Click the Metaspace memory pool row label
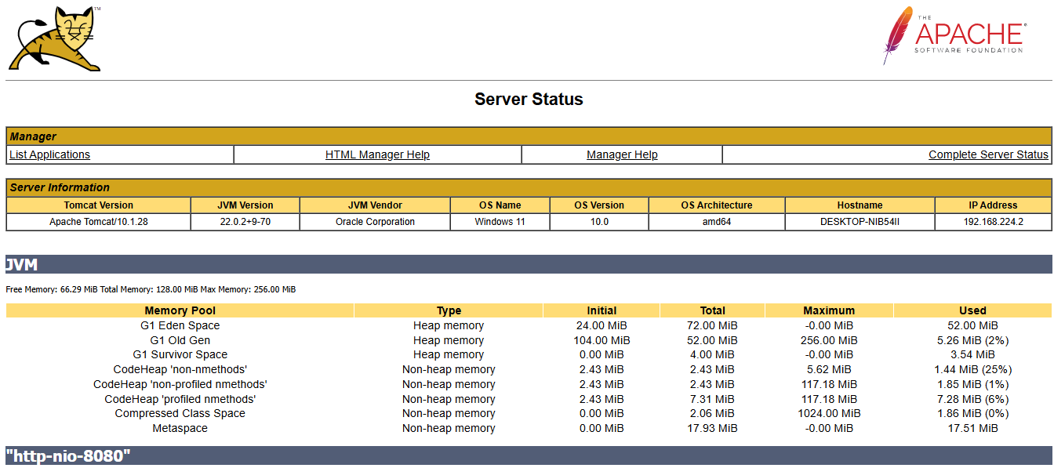Image resolution: width=1054 pixels, height=468 pixels. tap(180, 428)
